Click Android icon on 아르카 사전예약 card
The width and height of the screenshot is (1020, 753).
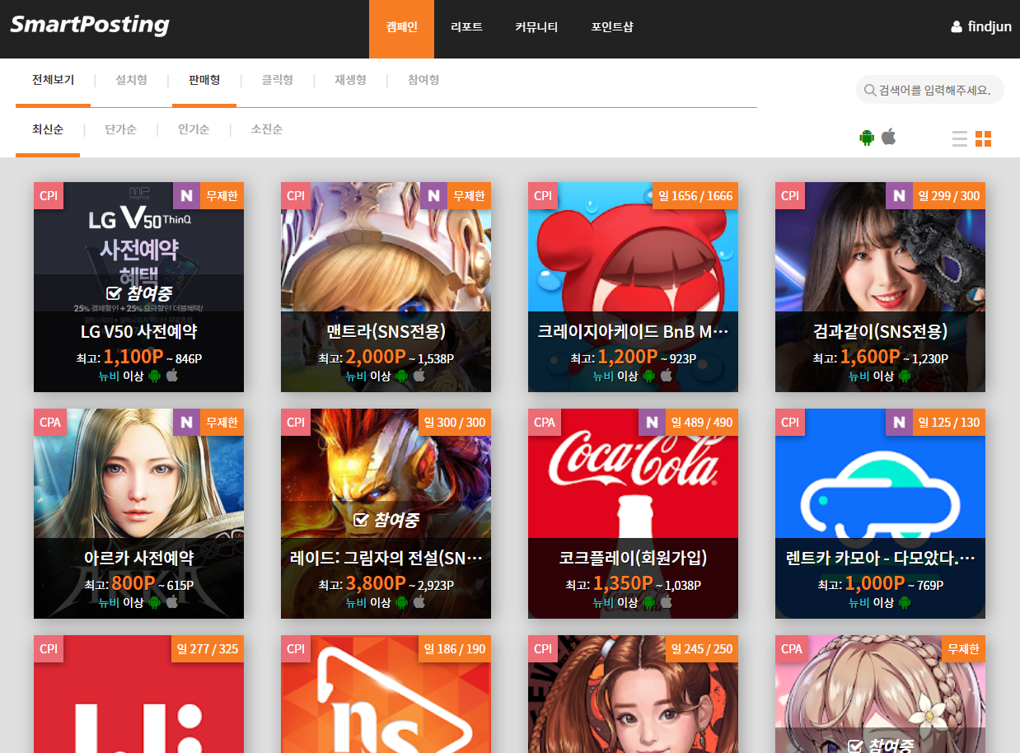click(x=155, y=602)
